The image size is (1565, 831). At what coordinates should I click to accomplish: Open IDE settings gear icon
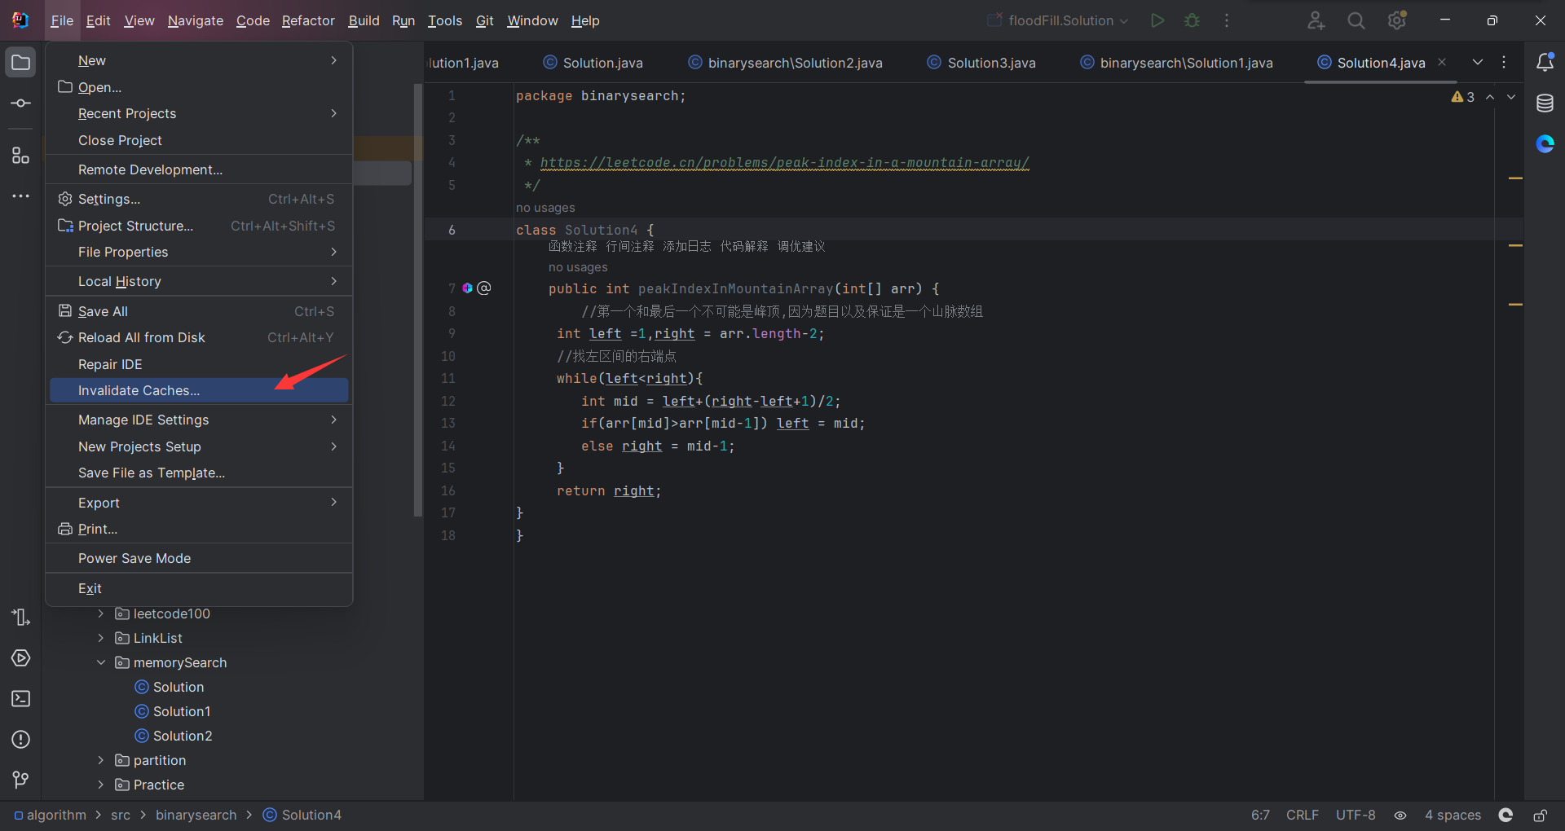pos(1397,20)
